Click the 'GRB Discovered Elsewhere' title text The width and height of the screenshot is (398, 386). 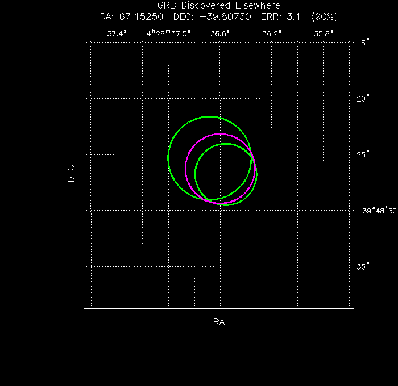[218, 6]
